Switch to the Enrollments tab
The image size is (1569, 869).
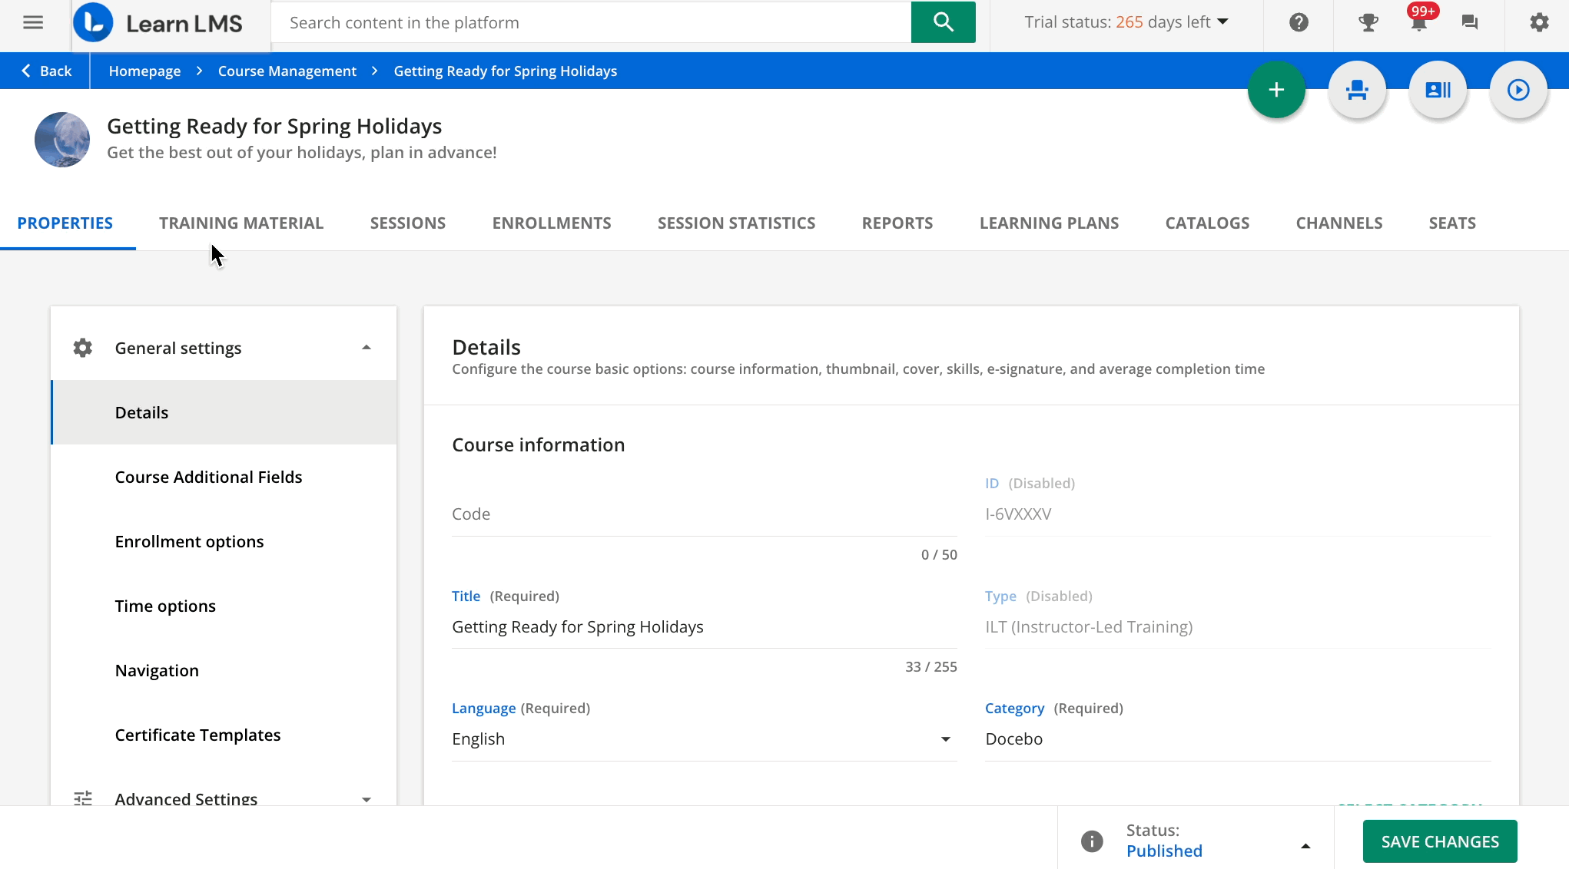point(551,223)
